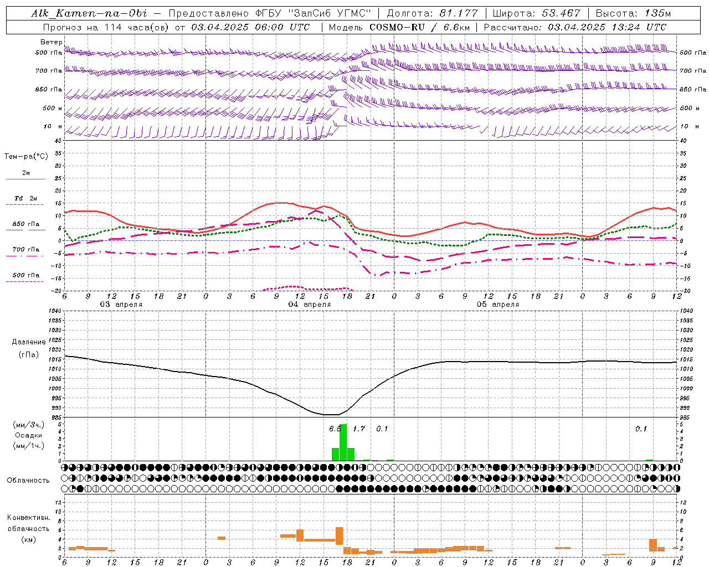This screenshot has height=567, width=709.
Task: Click the left 500 м wind level label
Action: tap(53, 108)
